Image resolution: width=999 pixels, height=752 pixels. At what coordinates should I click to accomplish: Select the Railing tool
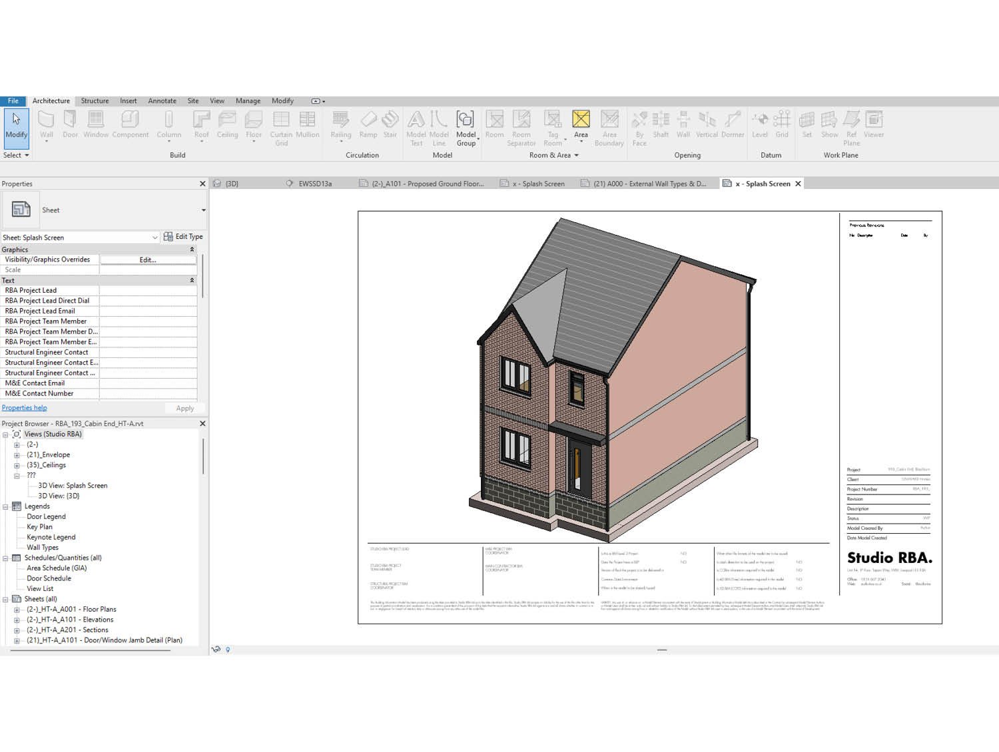(x=340, y=126)
